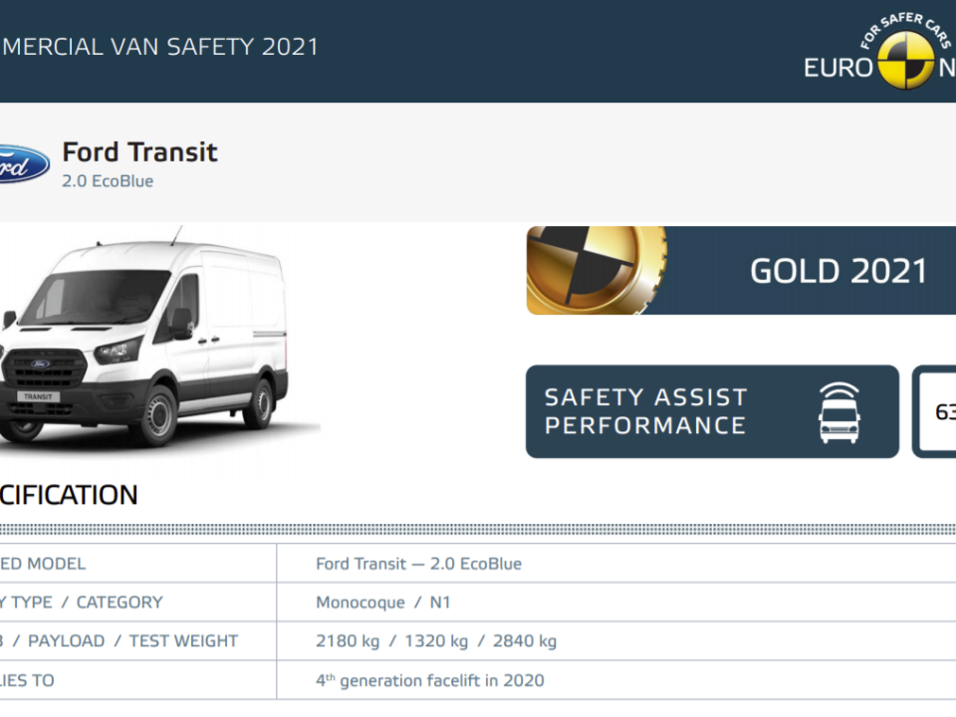956x717 pixels.
Task: Click the 2.0 EcoBlue subtitle text
Action: click(x=108, y=181)
